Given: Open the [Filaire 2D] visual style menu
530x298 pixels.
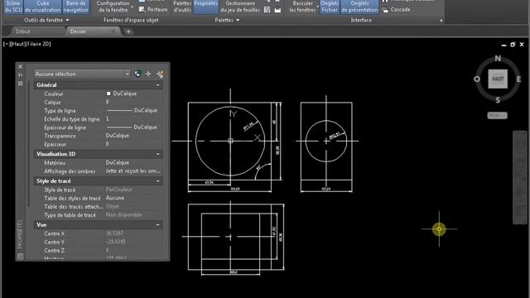Looking at the screenshot, I should pos(38,44).
